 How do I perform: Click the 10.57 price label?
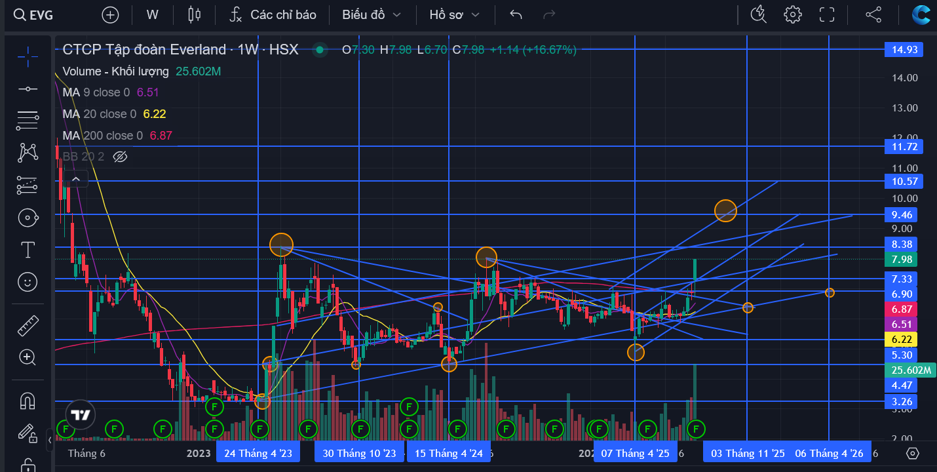(903, 181)
